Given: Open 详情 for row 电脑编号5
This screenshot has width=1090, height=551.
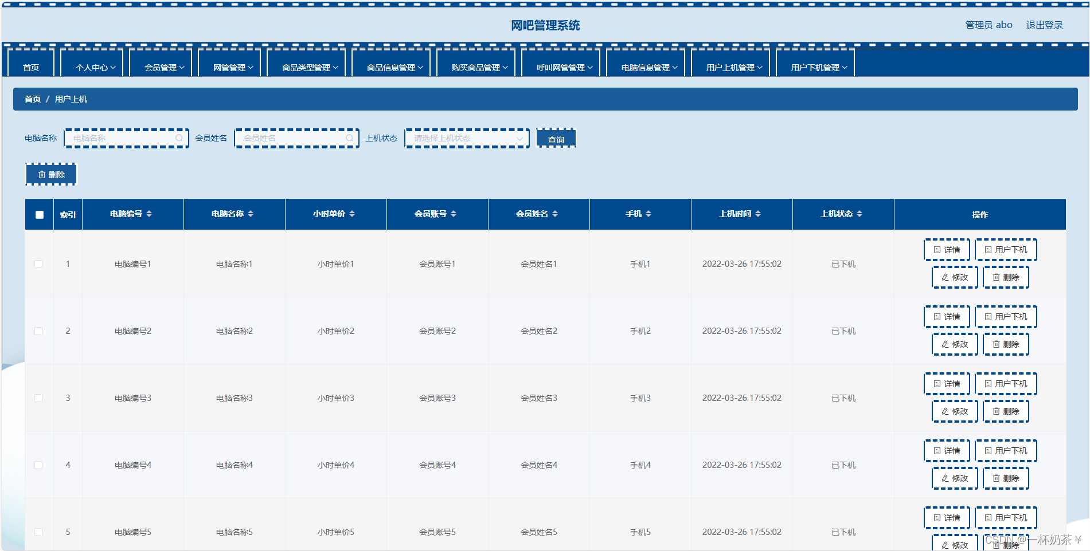Looking at the screenshot, I should (947, 518).
